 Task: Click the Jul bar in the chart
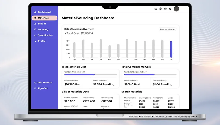pos(127,48)
